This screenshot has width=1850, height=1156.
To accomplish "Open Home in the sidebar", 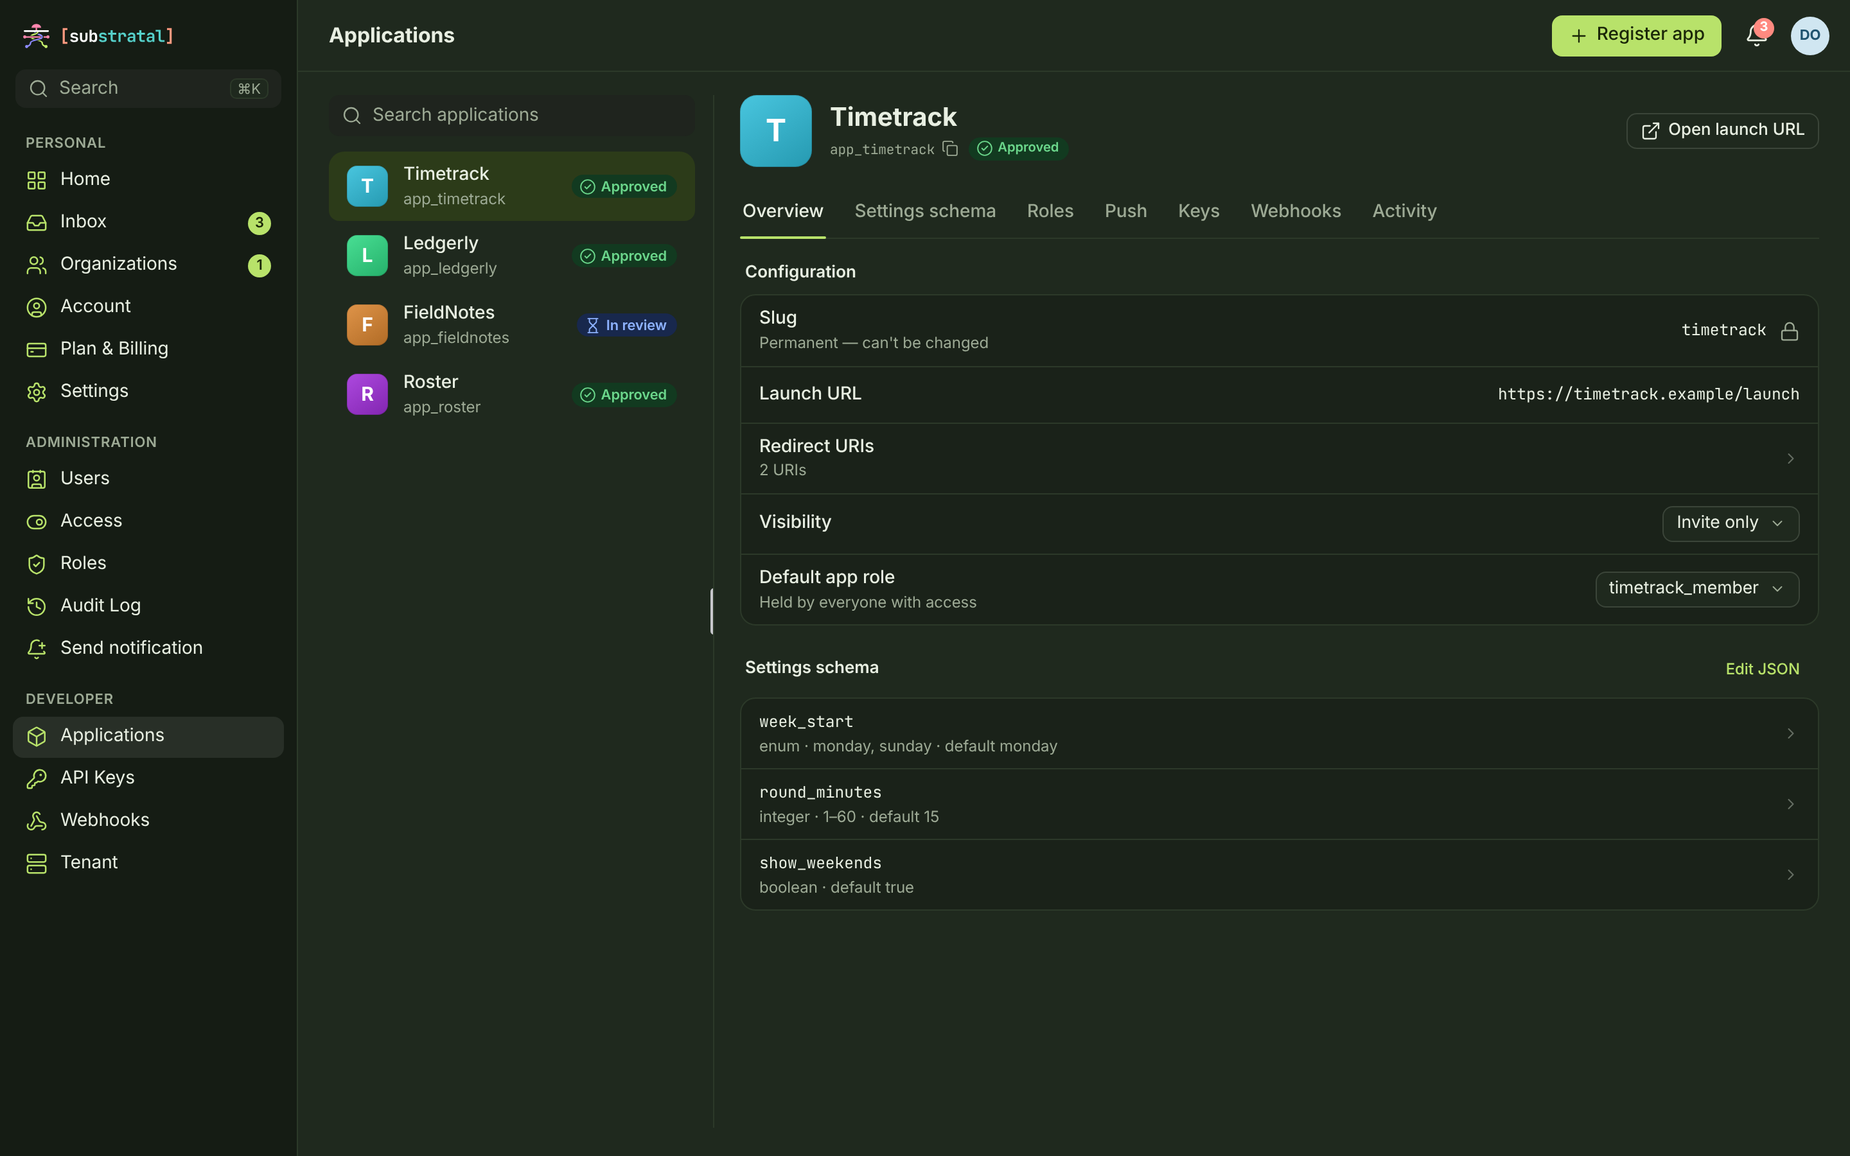I will (148, 179).
